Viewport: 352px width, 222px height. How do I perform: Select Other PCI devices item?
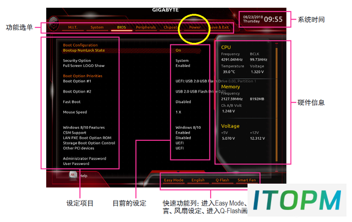click(79, 148)
